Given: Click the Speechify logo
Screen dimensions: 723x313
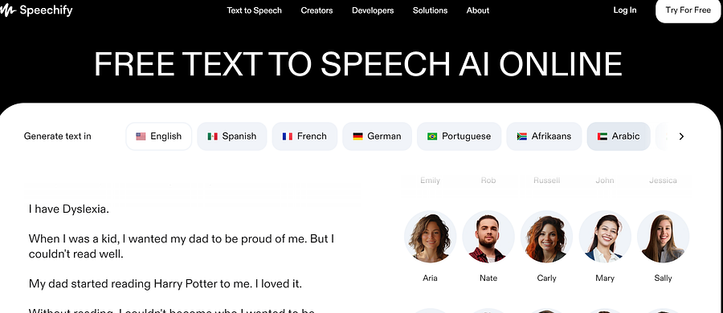Looking at the screenshot, I should point(36,10).
